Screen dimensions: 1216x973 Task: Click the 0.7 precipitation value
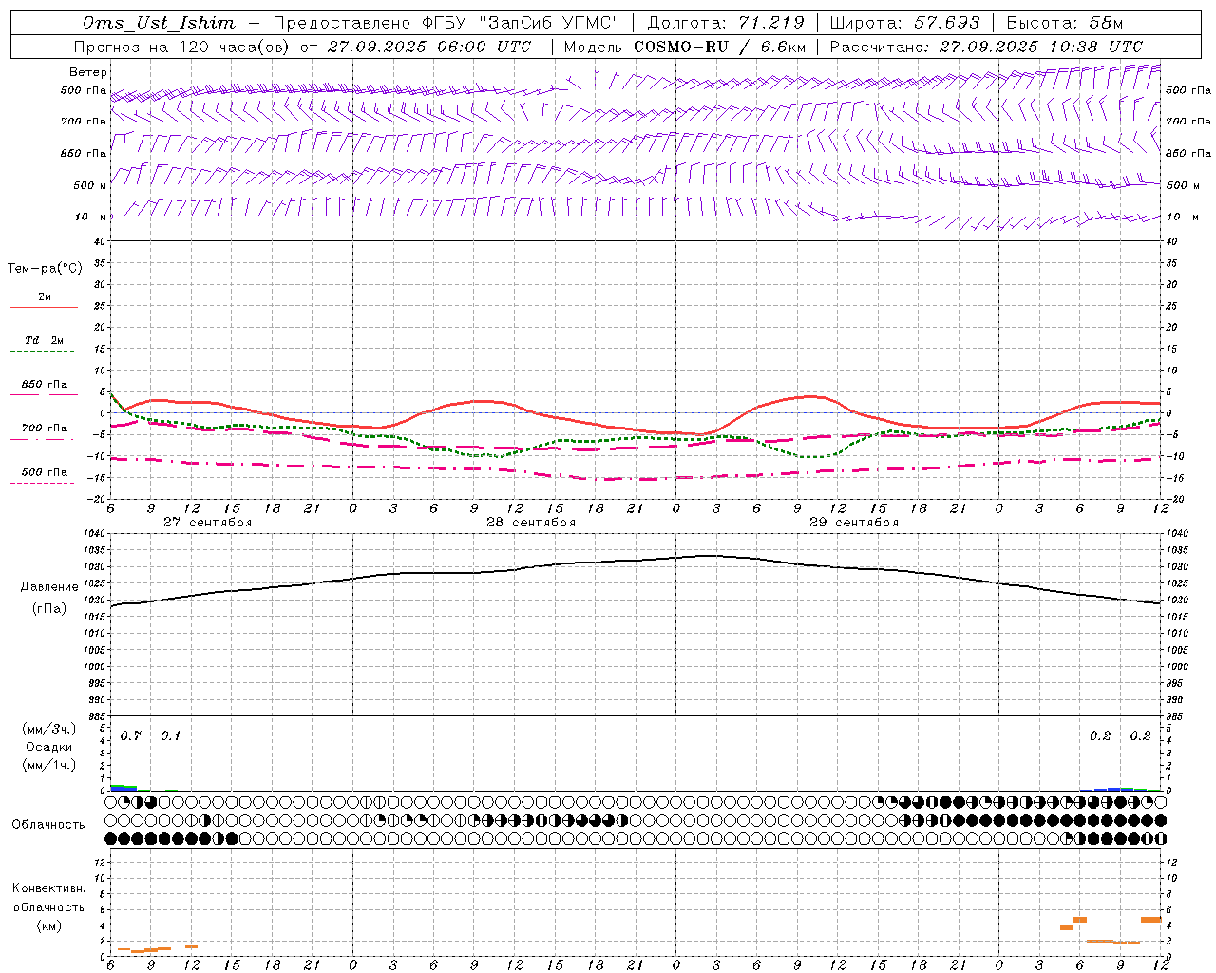click(x=130, y=736)
